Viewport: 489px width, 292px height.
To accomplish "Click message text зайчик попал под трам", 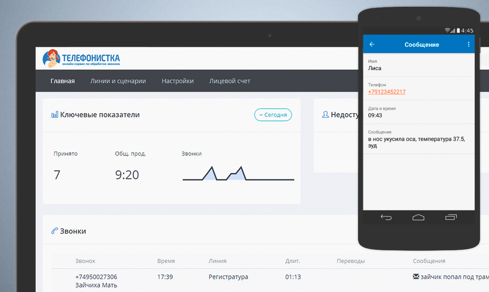I will [x=455, y=277].
